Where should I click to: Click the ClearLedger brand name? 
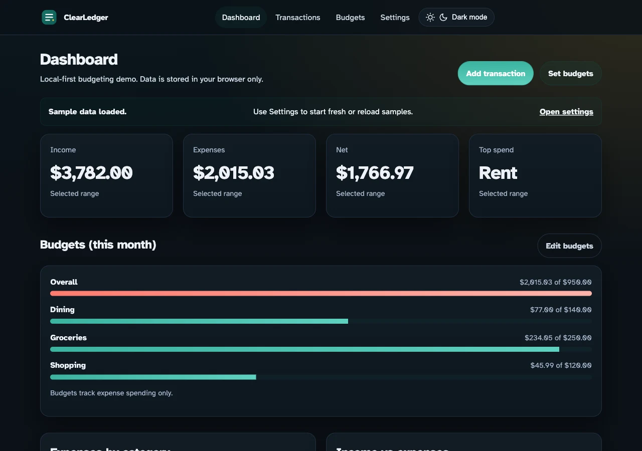pos(86,18)
